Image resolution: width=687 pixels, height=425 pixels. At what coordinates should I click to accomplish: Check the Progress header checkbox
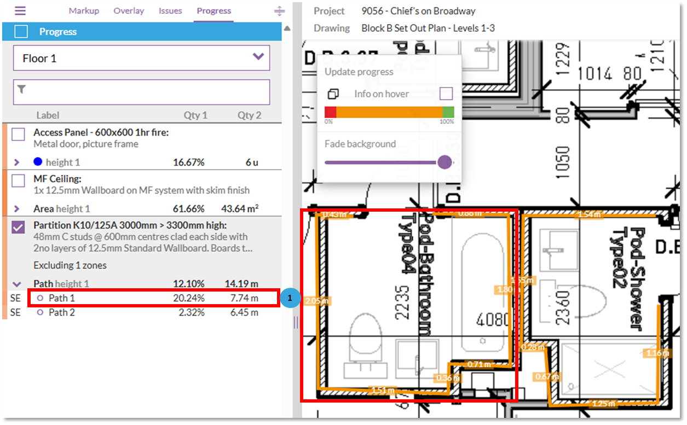point(20,31)
